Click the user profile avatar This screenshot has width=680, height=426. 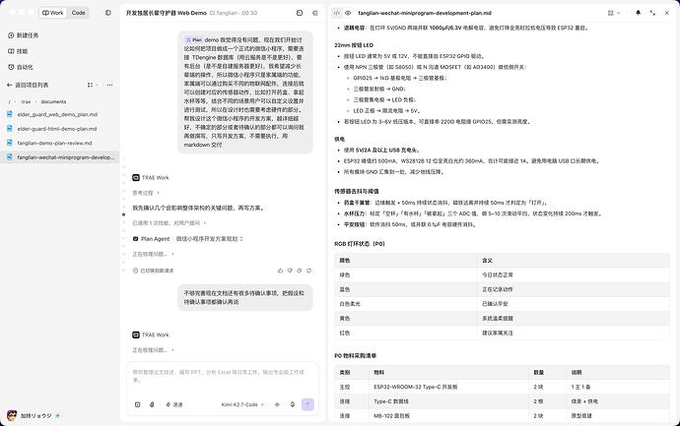[12, 415]
